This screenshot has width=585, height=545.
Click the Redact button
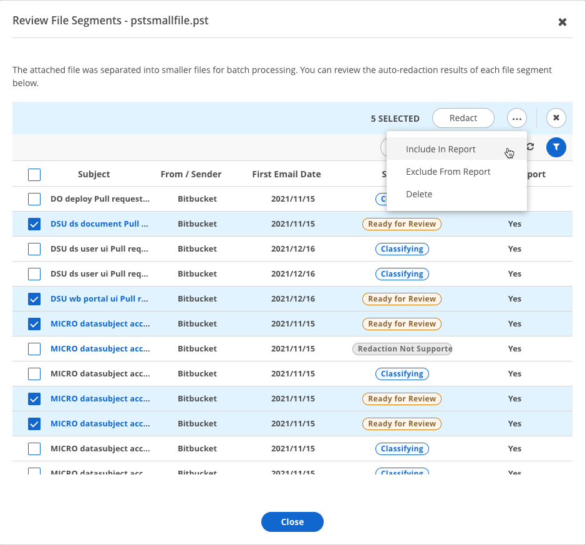(463, 118)
